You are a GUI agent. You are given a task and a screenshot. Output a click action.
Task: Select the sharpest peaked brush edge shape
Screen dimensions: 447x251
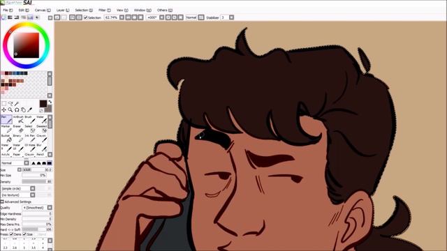click(34, 163)
